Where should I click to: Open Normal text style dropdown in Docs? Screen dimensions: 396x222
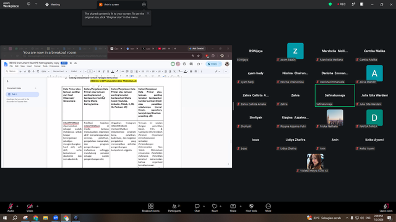pos(60,72)
